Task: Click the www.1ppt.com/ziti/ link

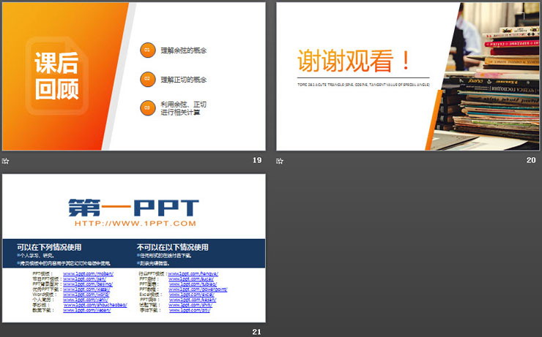Action: click(190, 310)
